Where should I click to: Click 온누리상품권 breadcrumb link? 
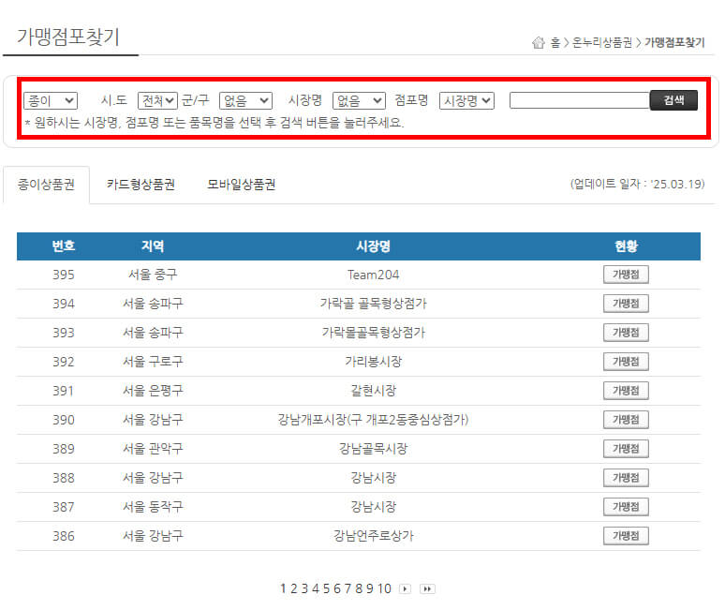(602, 42)
